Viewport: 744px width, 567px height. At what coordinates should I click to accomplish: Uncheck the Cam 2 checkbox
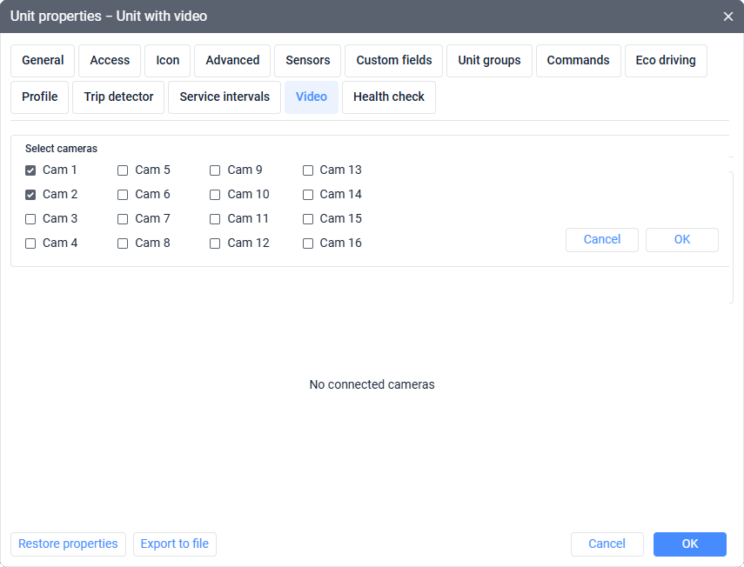(x=30, y=195)
